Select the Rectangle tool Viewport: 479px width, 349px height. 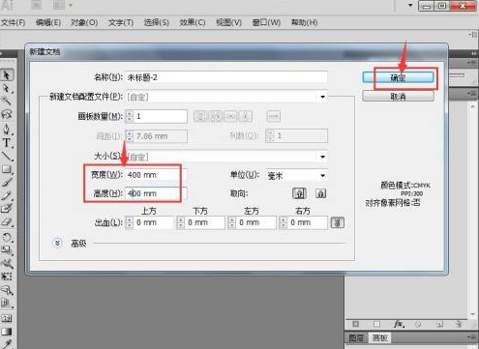[x=7, y=169]
